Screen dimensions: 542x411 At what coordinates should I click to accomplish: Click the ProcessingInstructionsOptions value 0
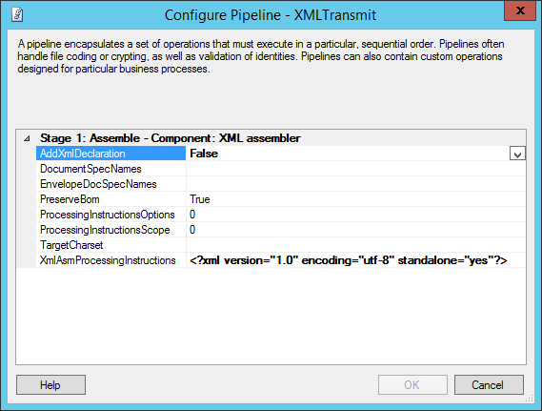[192, 215]
